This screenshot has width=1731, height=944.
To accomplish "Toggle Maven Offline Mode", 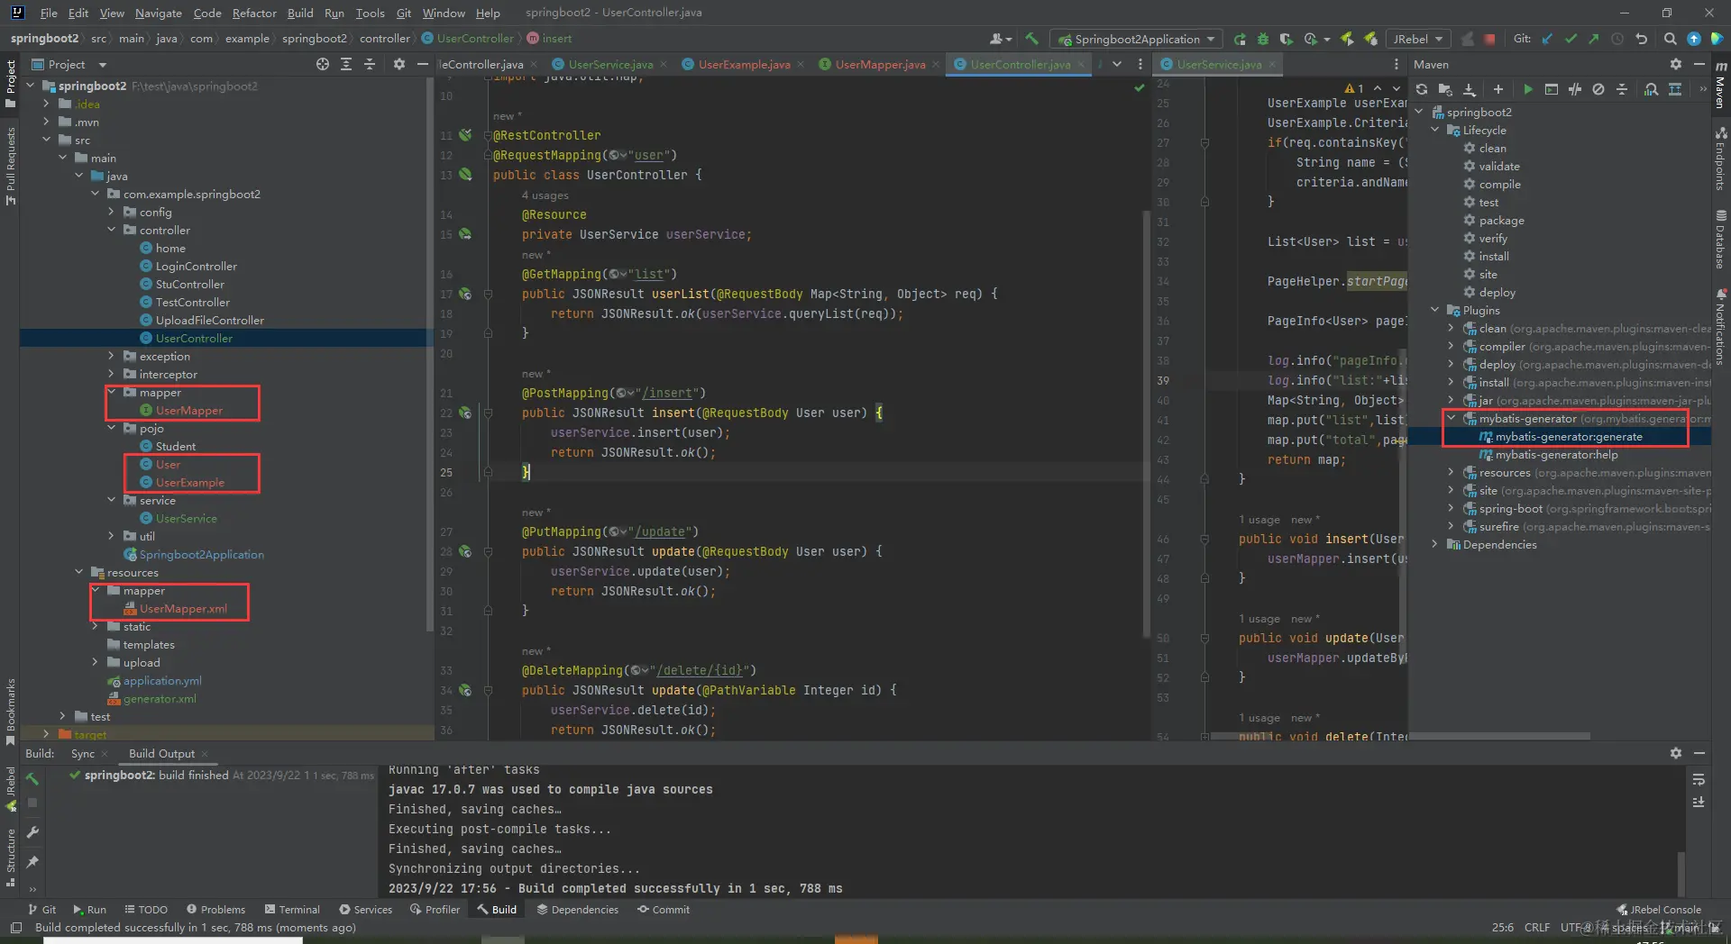I will pos(1575,89).
